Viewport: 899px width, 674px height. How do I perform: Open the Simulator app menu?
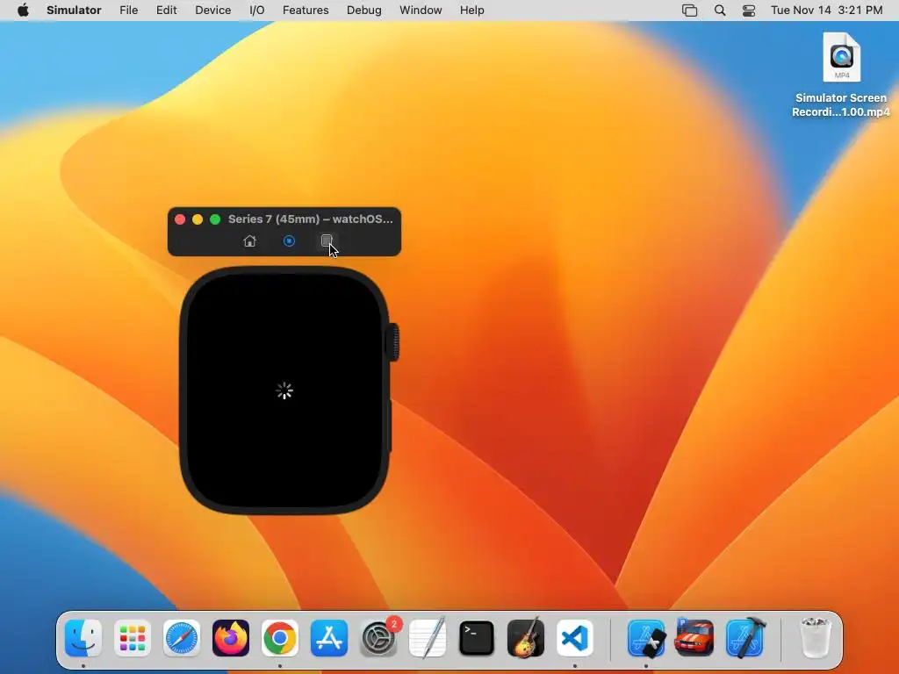coord(74,11)
